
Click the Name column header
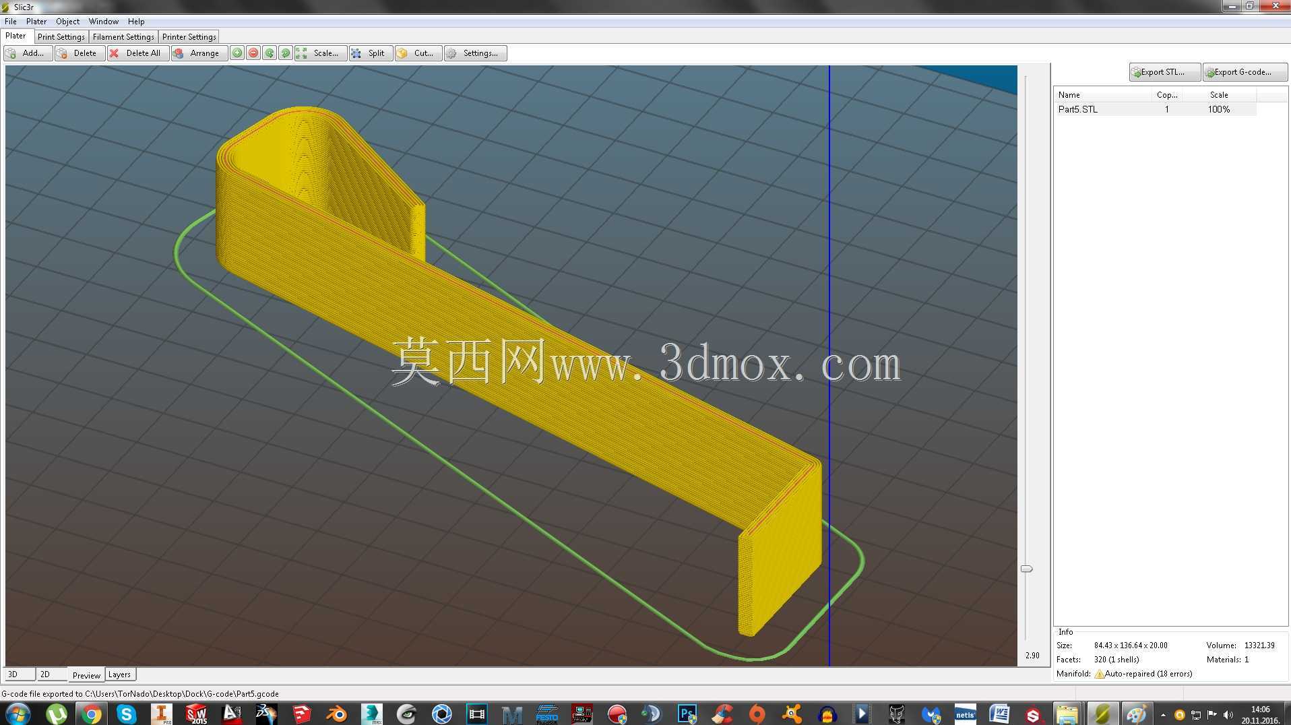[x=1102, y=95]
